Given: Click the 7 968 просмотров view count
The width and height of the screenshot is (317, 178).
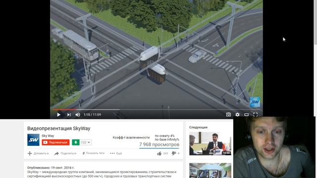Looking at the screenshot, I should pyautogui.click(x=159, y=144).
